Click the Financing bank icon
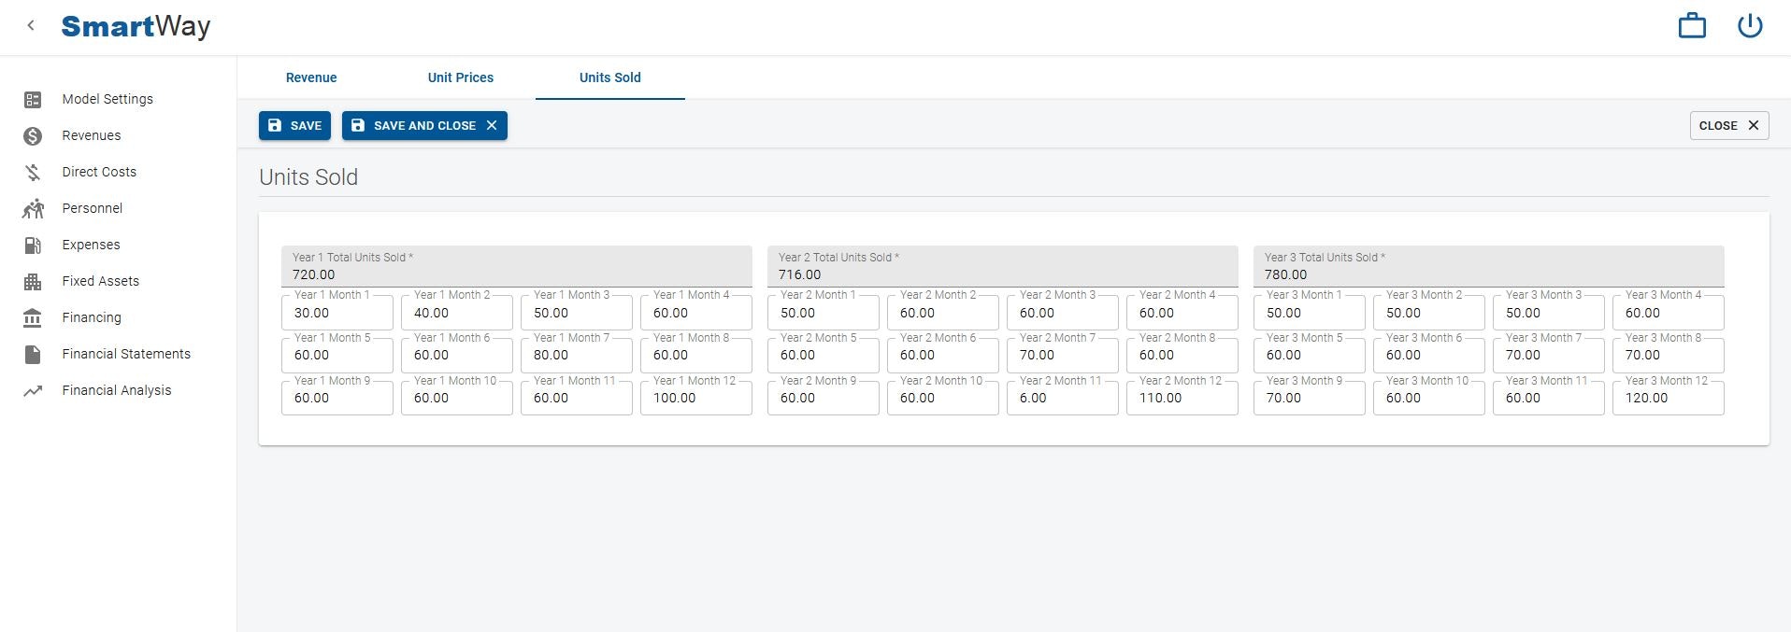The height and width of the screenshot is (632, 1791). coord(33,318)
